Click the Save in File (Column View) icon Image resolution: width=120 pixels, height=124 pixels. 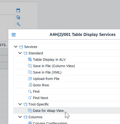pos(30,66)
